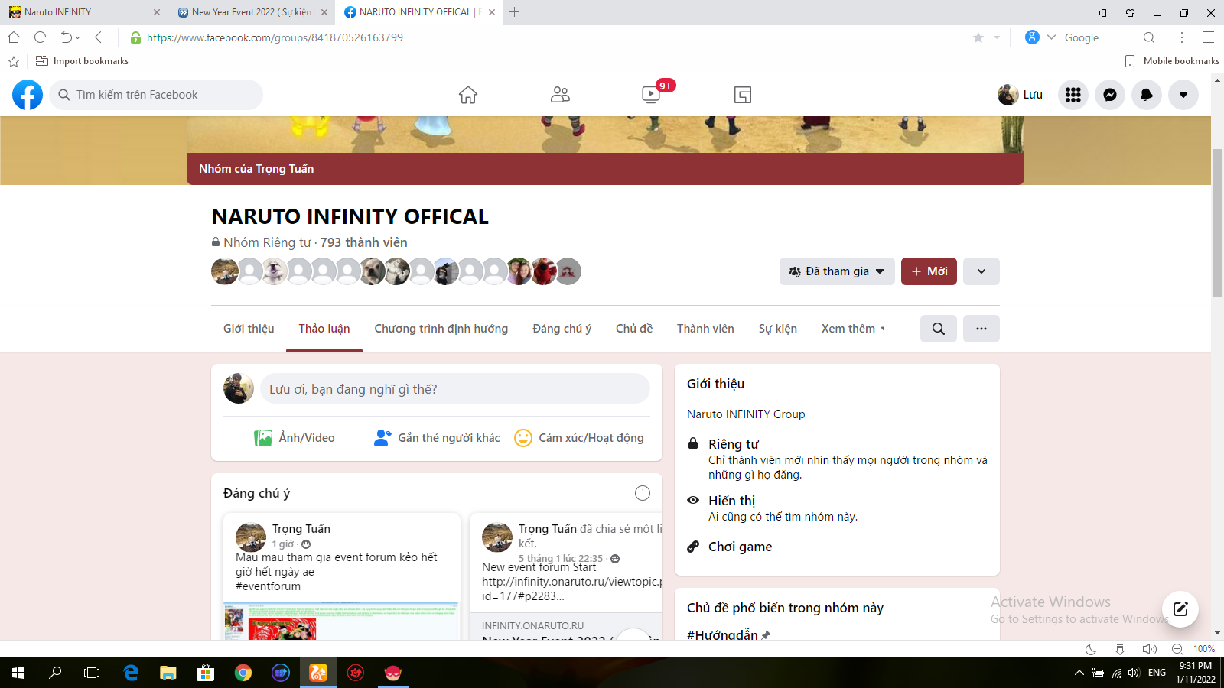Open the Chương trình định hướng tab
The height and width of the screenshot is (688, 1224).
pos(441,329)
